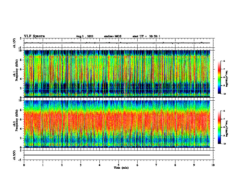
Task: Click the "Time (min)" axis label
Action: (x=121, y=168)
